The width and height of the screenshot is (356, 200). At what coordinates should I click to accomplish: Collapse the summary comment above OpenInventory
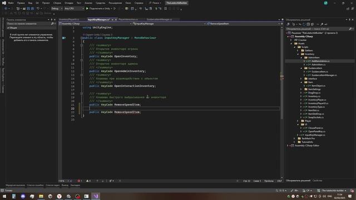(x=82, y=45)
